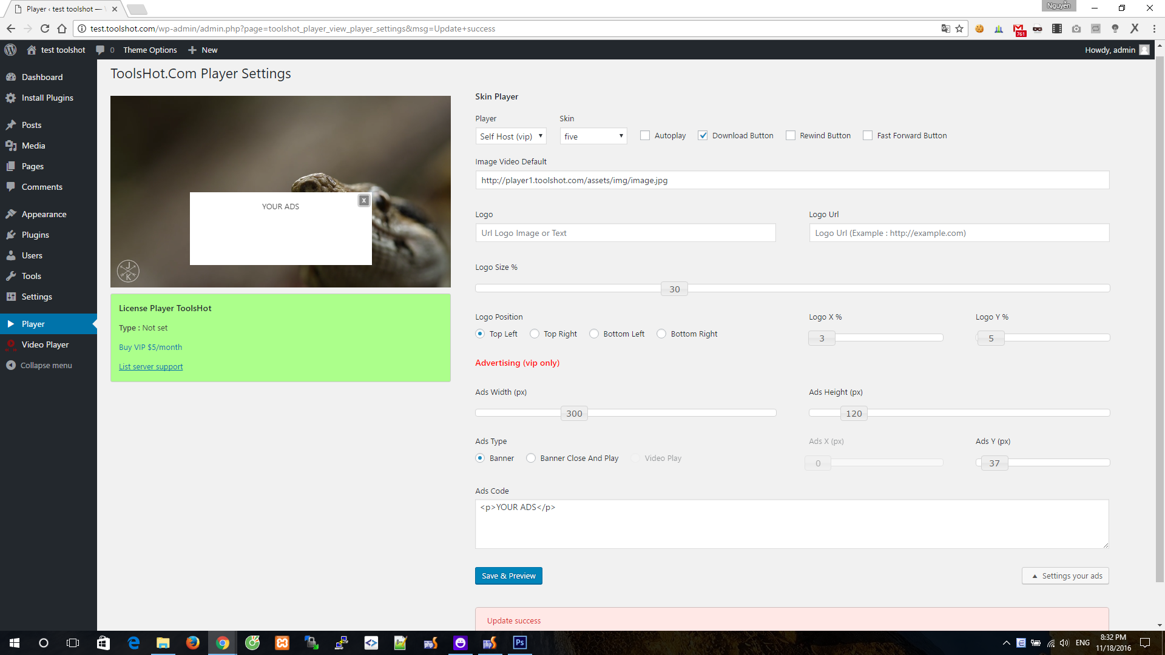Open Chrome from the Windows taskbar
The height and width of the screenshot is (655, 1165).
tap(223, 643)
